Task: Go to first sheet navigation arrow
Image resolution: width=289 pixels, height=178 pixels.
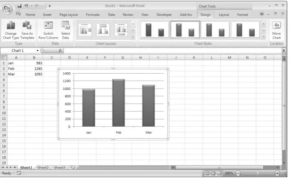Action: click(3, 168)
